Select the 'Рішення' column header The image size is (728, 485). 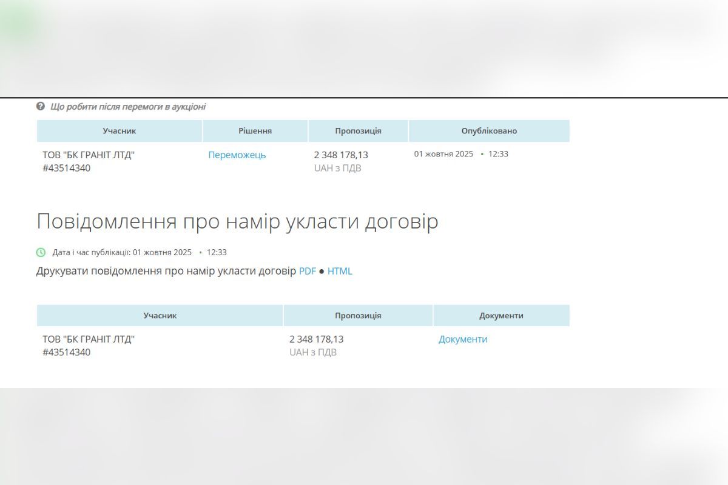click(256, 130)
